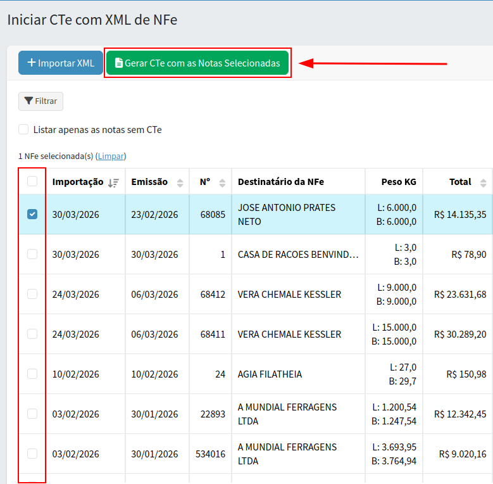Sort table by Emissão column arrows
The height and width of the screenshot is (484, 493).
point(180,182)
